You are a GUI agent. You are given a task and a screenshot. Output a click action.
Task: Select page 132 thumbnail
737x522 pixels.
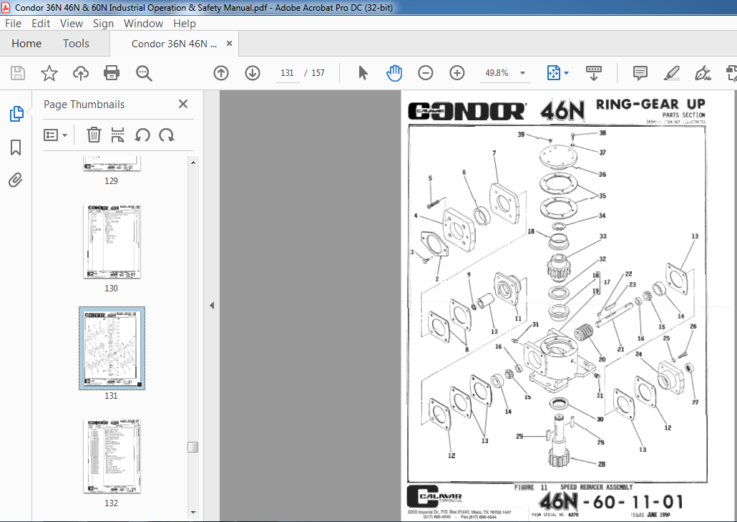tap(112, 455)
